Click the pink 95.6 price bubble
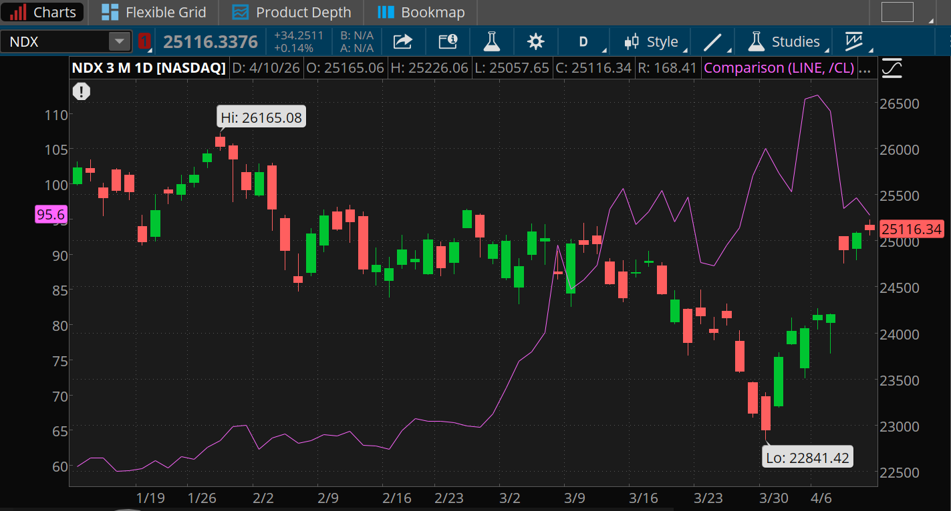Screen dimensions: 951x511 click(50, 214)
